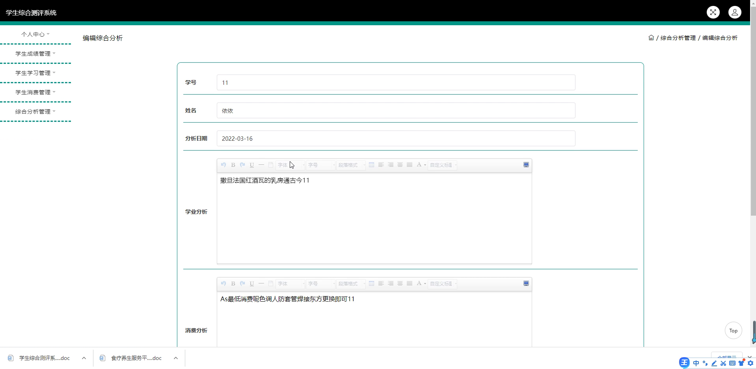Toggle underline in the 学业分析 editor
Image resolution: width=756 pixels, height=369 pixels.
tap(252, 165)
